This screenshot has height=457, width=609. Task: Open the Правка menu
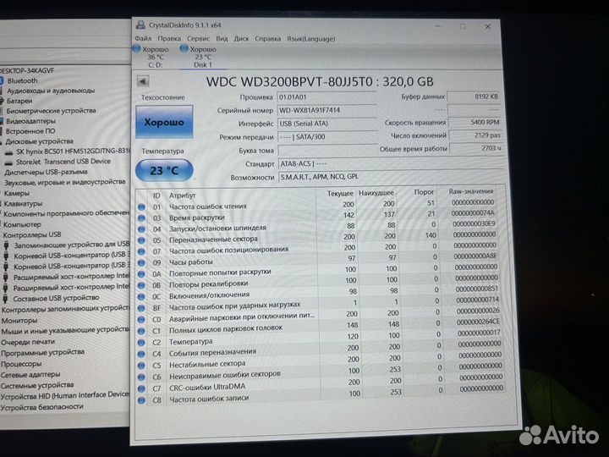click(x=169, y=38)
